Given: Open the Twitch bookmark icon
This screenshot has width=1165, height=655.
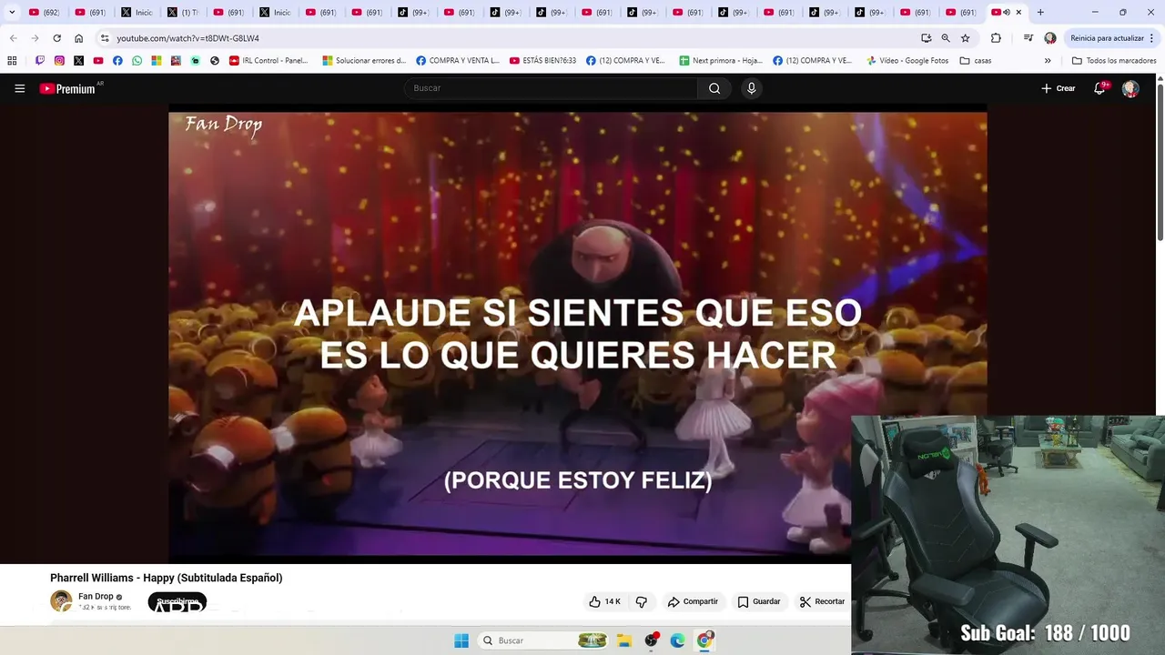Looking at the screenshot, I should click(40, 61).
